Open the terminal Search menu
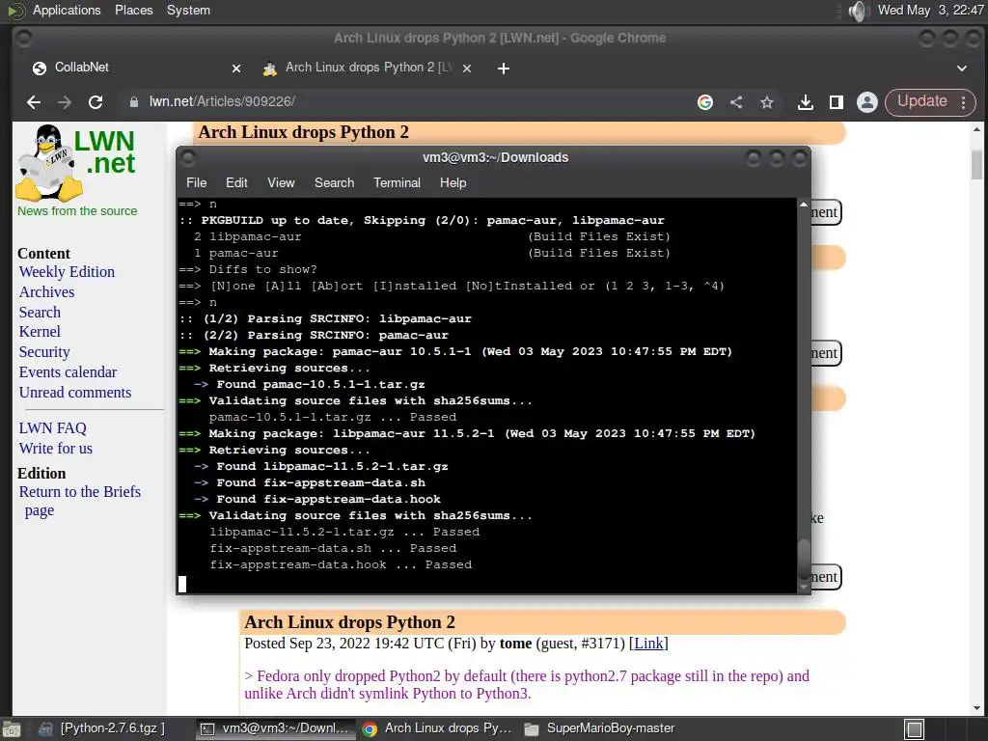 click(334, 182)
